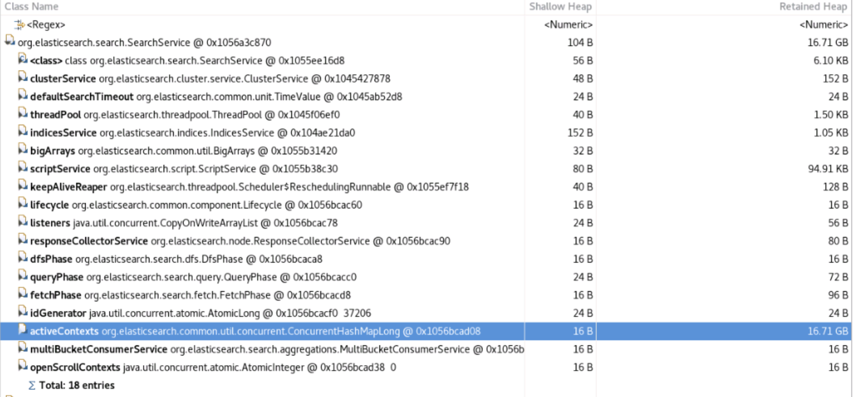Click the clusterService field icon
Image resolution: width=853 pixels, height=397 pixels.
[x=23, y=77]
